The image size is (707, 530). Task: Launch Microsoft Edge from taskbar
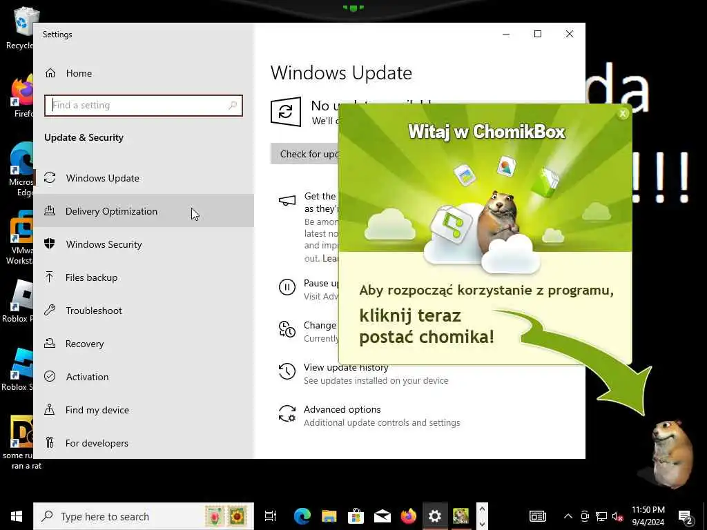(x=302, y=516)
